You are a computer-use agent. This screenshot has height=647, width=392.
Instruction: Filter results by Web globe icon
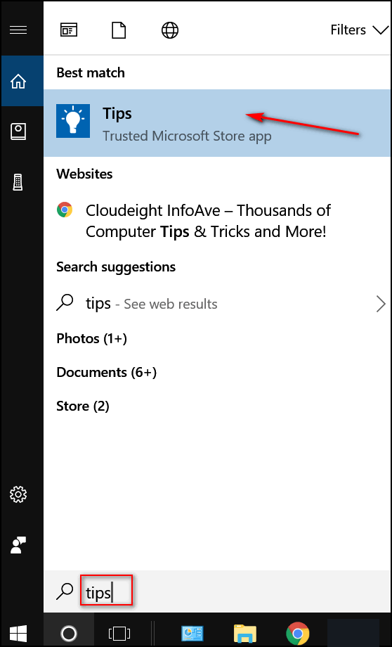[x=170, y=30]
